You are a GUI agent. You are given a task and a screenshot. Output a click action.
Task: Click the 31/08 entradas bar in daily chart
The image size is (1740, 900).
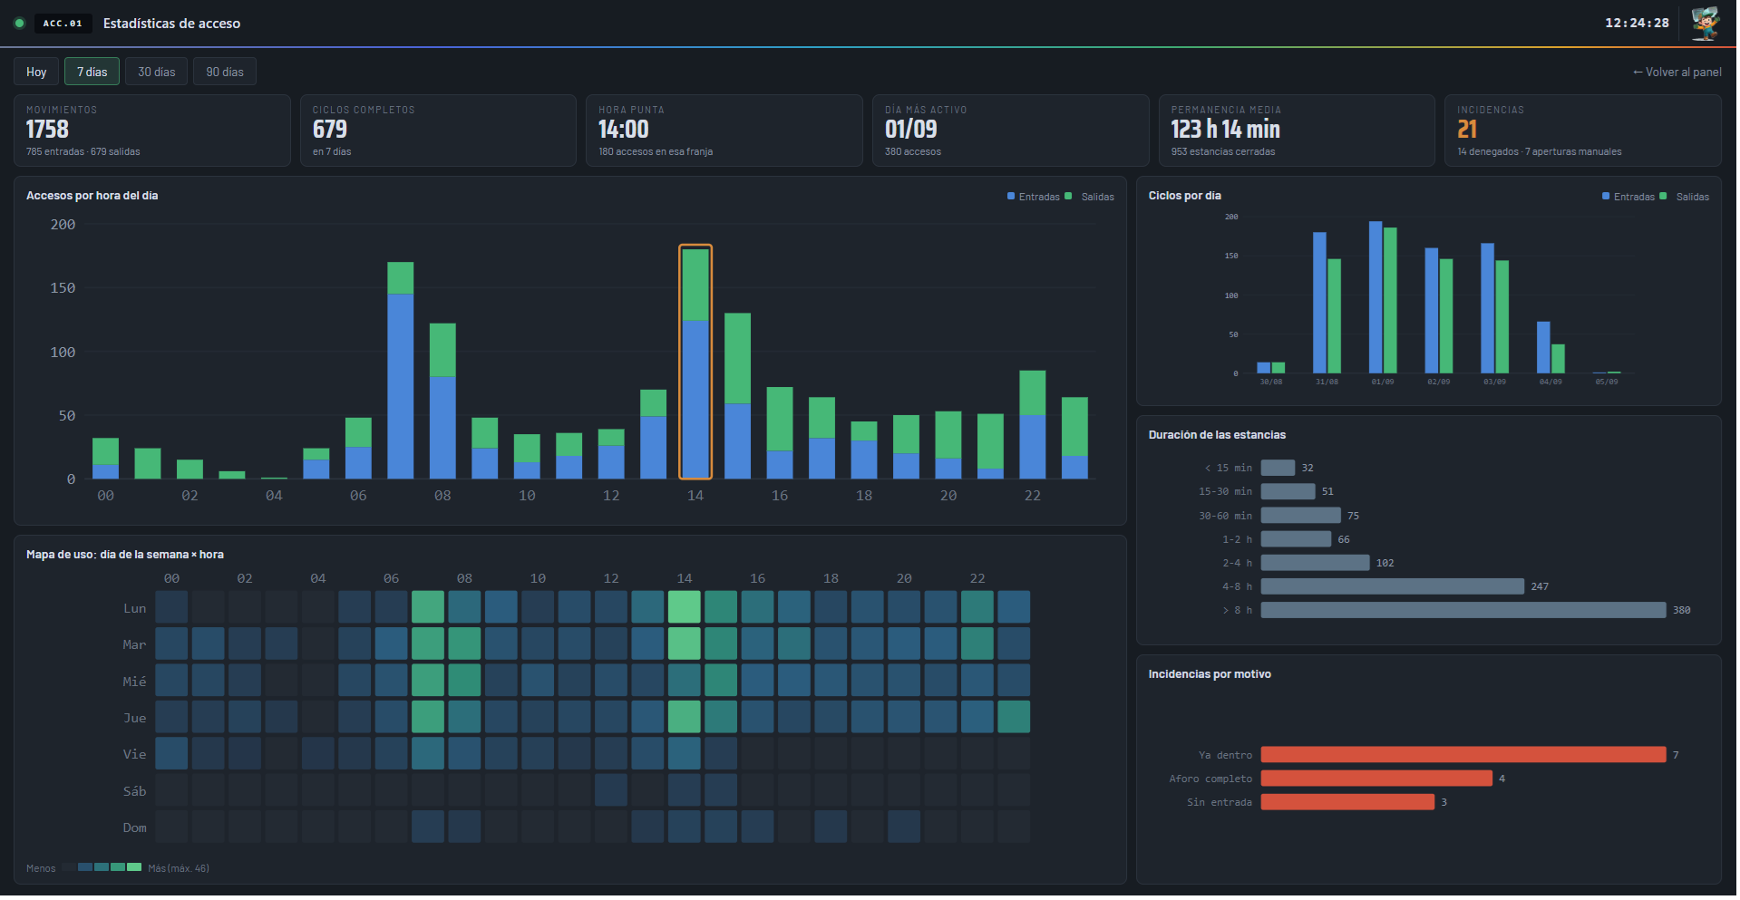coord(1319,303)
